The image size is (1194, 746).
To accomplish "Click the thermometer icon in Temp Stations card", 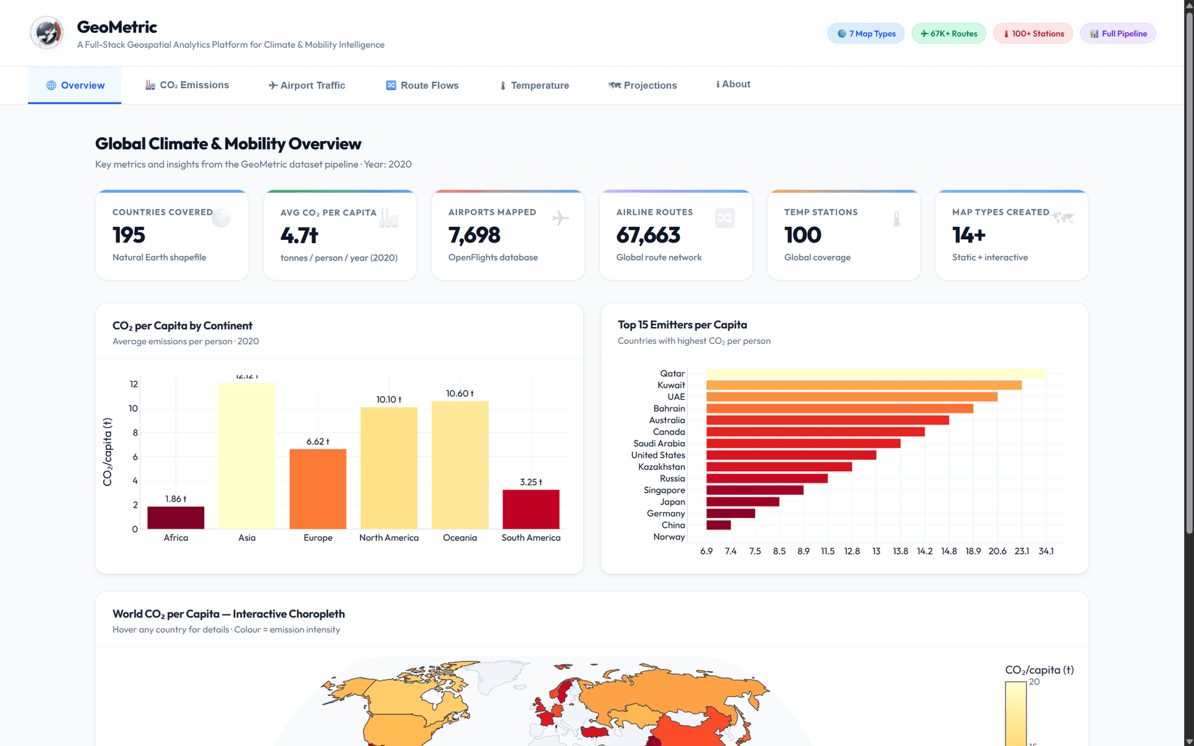I will point(897,219).
